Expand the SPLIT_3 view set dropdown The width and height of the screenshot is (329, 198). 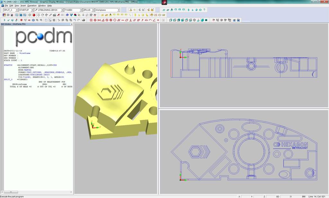pos(17,10)
